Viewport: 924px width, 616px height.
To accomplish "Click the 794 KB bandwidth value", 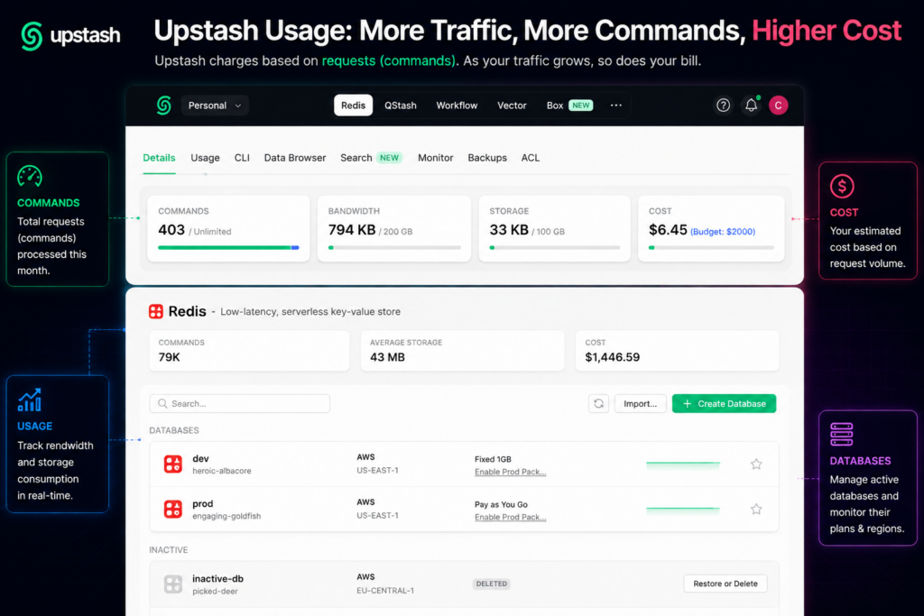I will (x=352, y=230).
